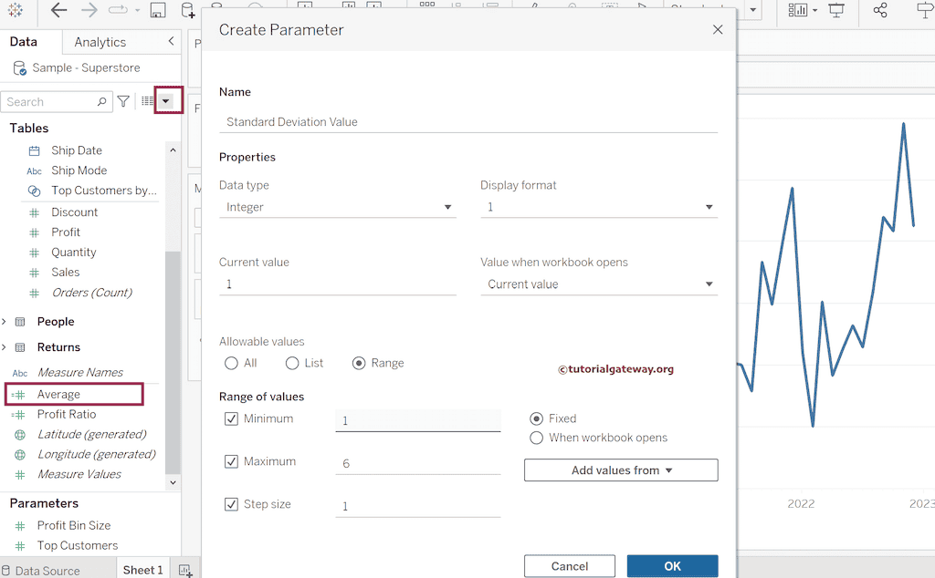Image resolution: width=935 pixels, height=578 pixels.
Task: Expand the People table
Action: (5, 322)
